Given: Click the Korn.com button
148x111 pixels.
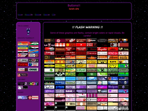Looking at the screenshot, I should [x=123, y=49].
